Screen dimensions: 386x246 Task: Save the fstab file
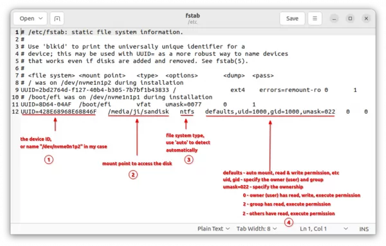(292, 19)
